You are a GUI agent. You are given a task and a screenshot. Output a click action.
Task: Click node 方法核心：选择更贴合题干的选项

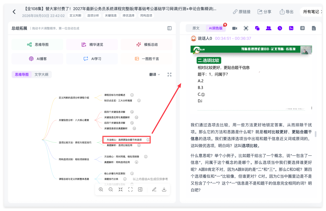click(x=124, y=140)
